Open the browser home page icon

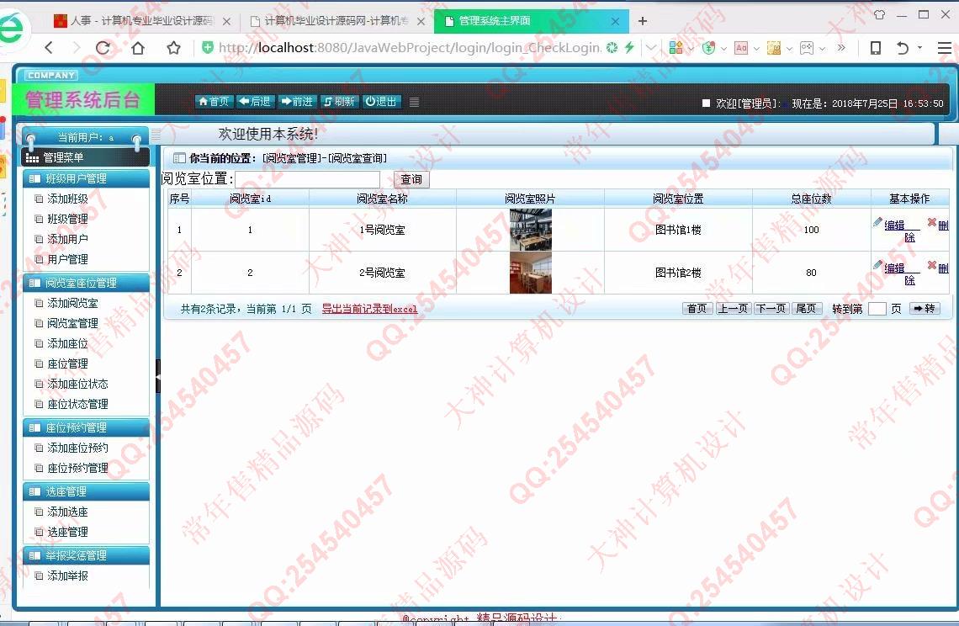(138, 47)
